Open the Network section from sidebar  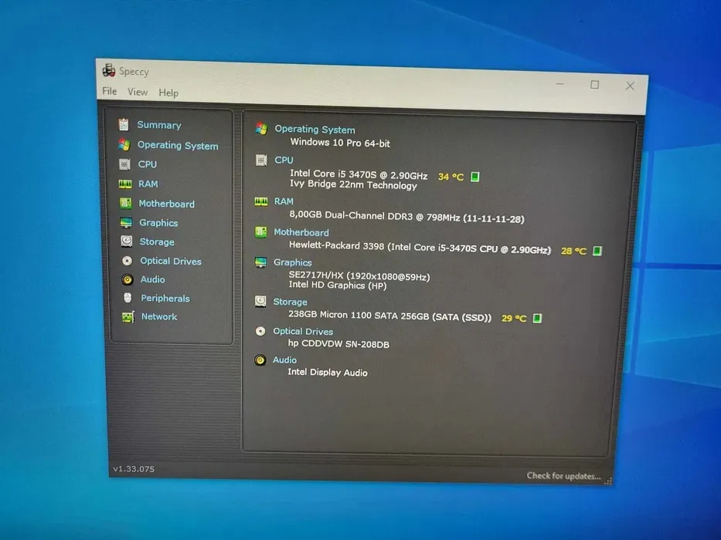(159, 316)
